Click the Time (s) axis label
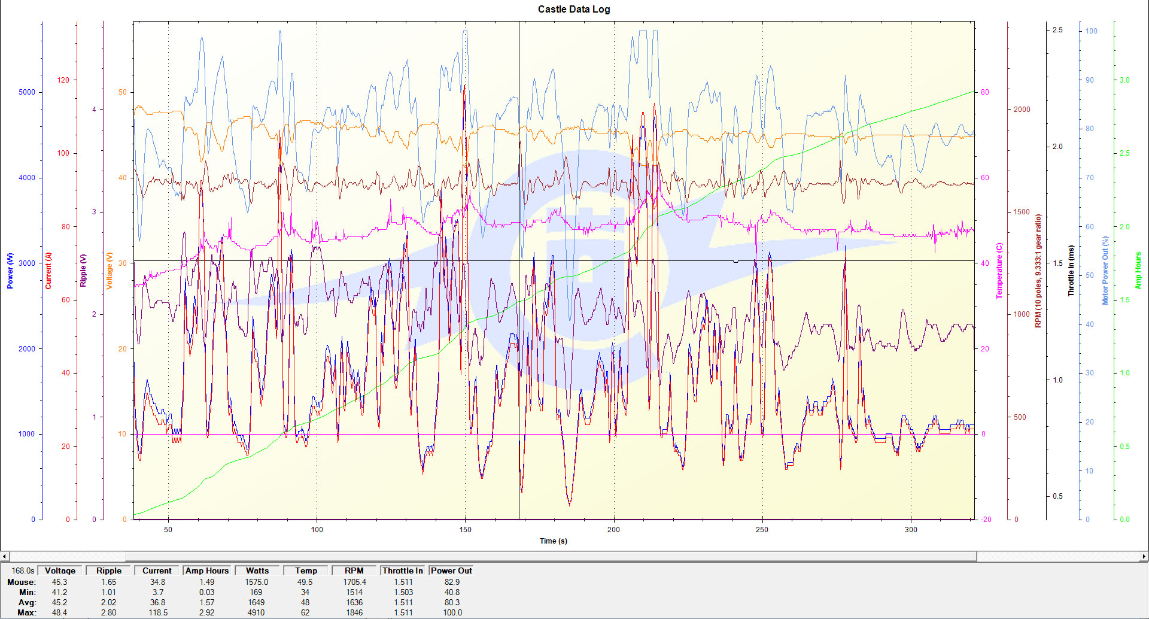This screenshot has height=619, width=1149. point(554,541)
